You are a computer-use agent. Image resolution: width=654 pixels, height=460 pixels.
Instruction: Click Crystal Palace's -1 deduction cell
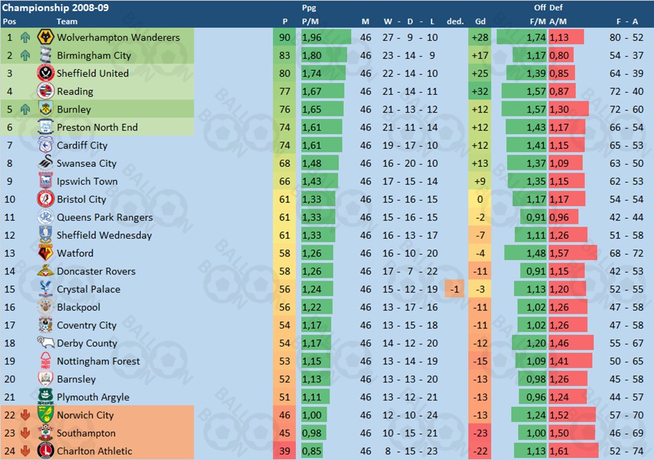tap(455, 289)
